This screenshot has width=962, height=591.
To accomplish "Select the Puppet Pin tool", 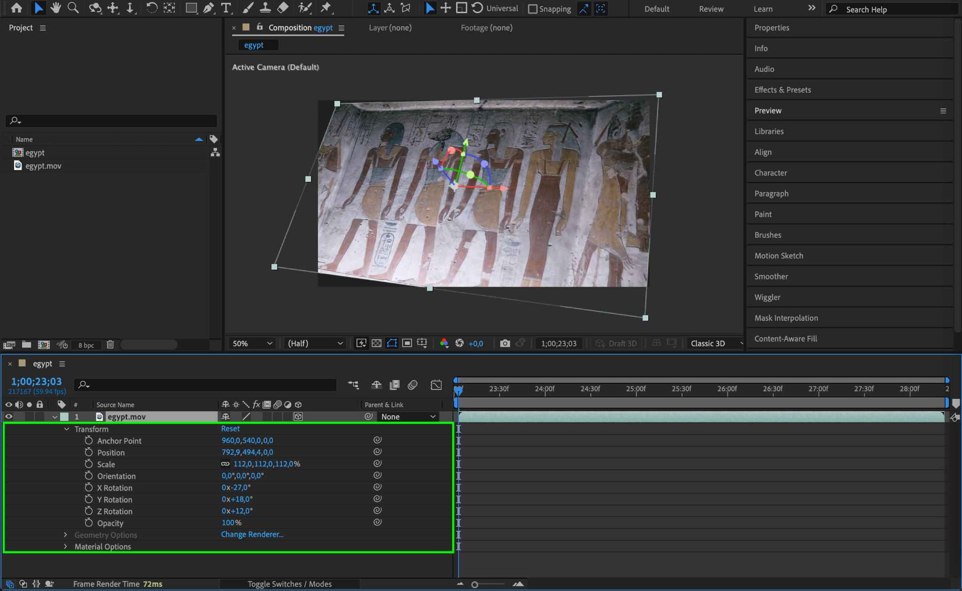I will click(326, 8).
